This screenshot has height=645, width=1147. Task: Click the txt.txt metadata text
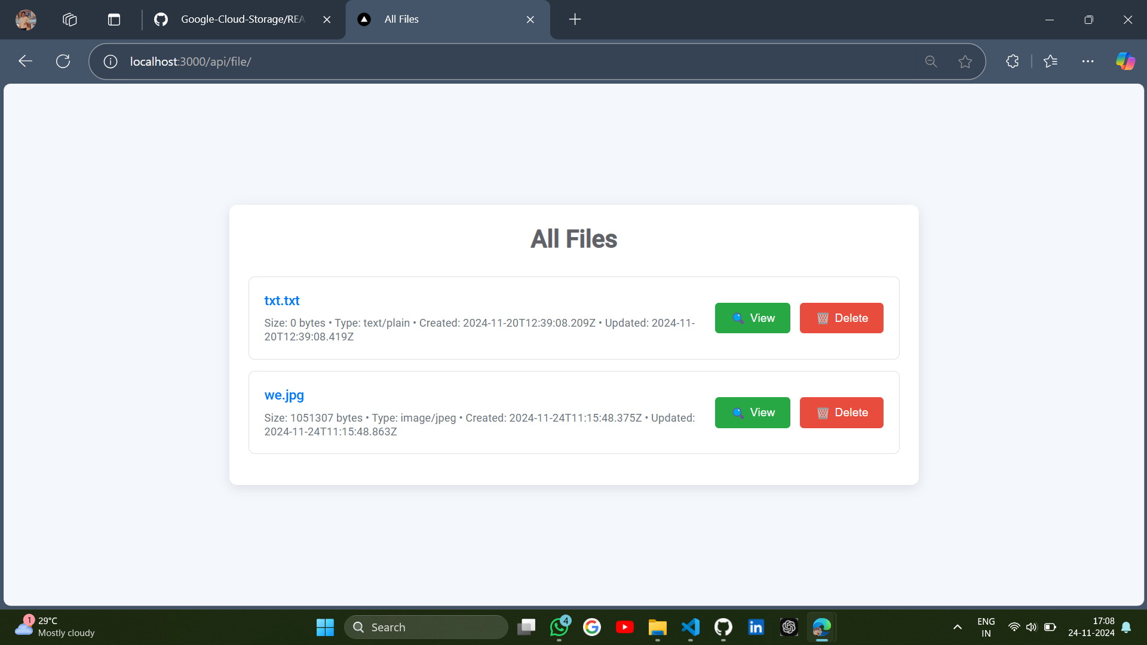480,330
